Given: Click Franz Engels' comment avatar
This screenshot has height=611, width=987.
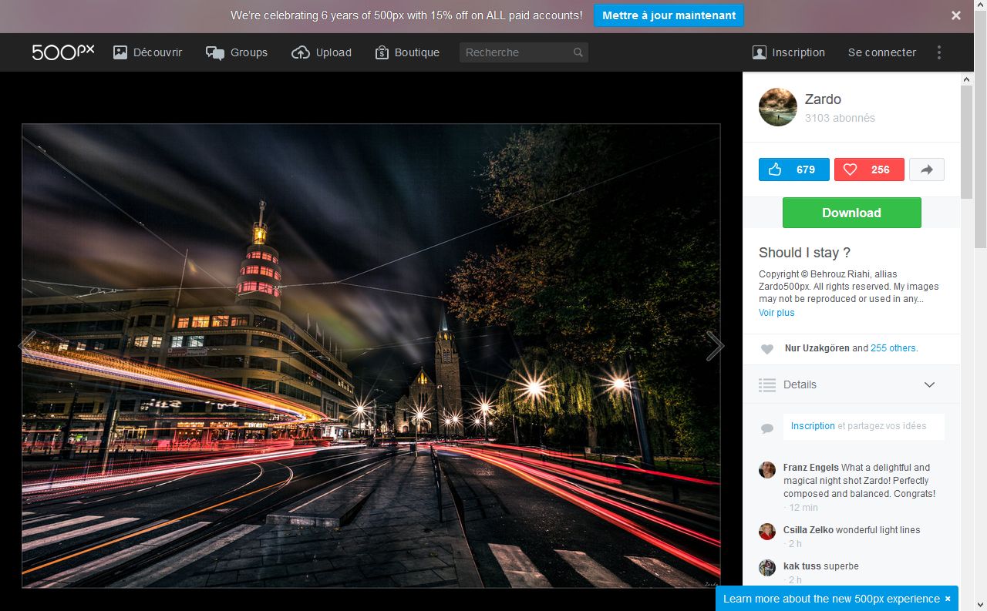Looking at the screenshot, I should (766, 470).
